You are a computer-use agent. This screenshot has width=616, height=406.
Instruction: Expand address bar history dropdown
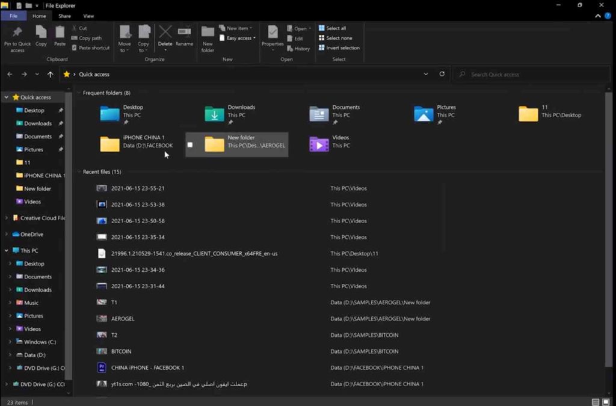pos(425,74)
